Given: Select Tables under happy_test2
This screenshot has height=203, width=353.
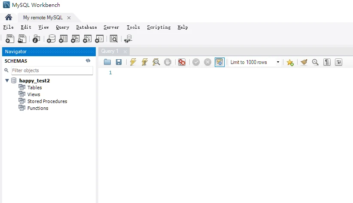Looking at the screenshot, I should pos(34,87).
